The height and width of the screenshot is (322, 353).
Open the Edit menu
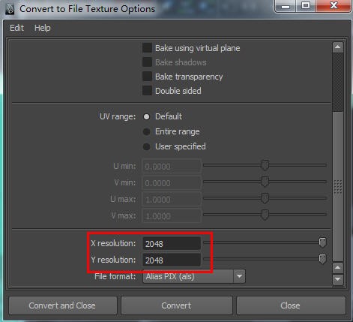pos(16,28)
